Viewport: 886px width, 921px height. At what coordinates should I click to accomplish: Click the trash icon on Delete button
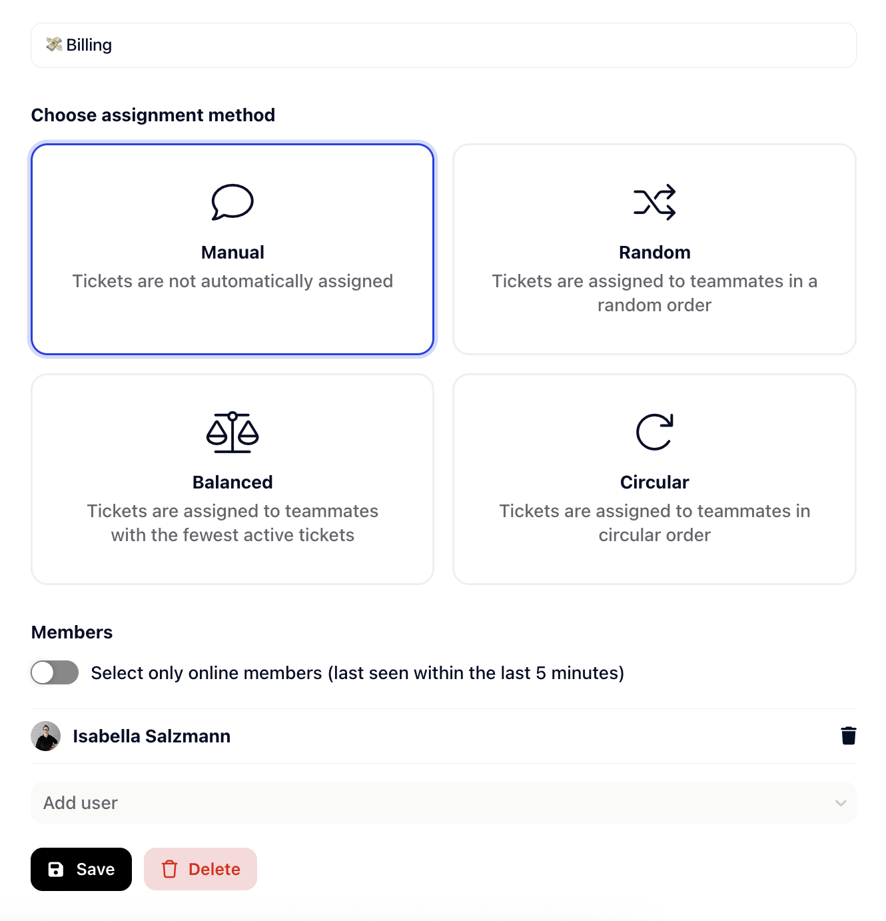click(x=169, y=869)
